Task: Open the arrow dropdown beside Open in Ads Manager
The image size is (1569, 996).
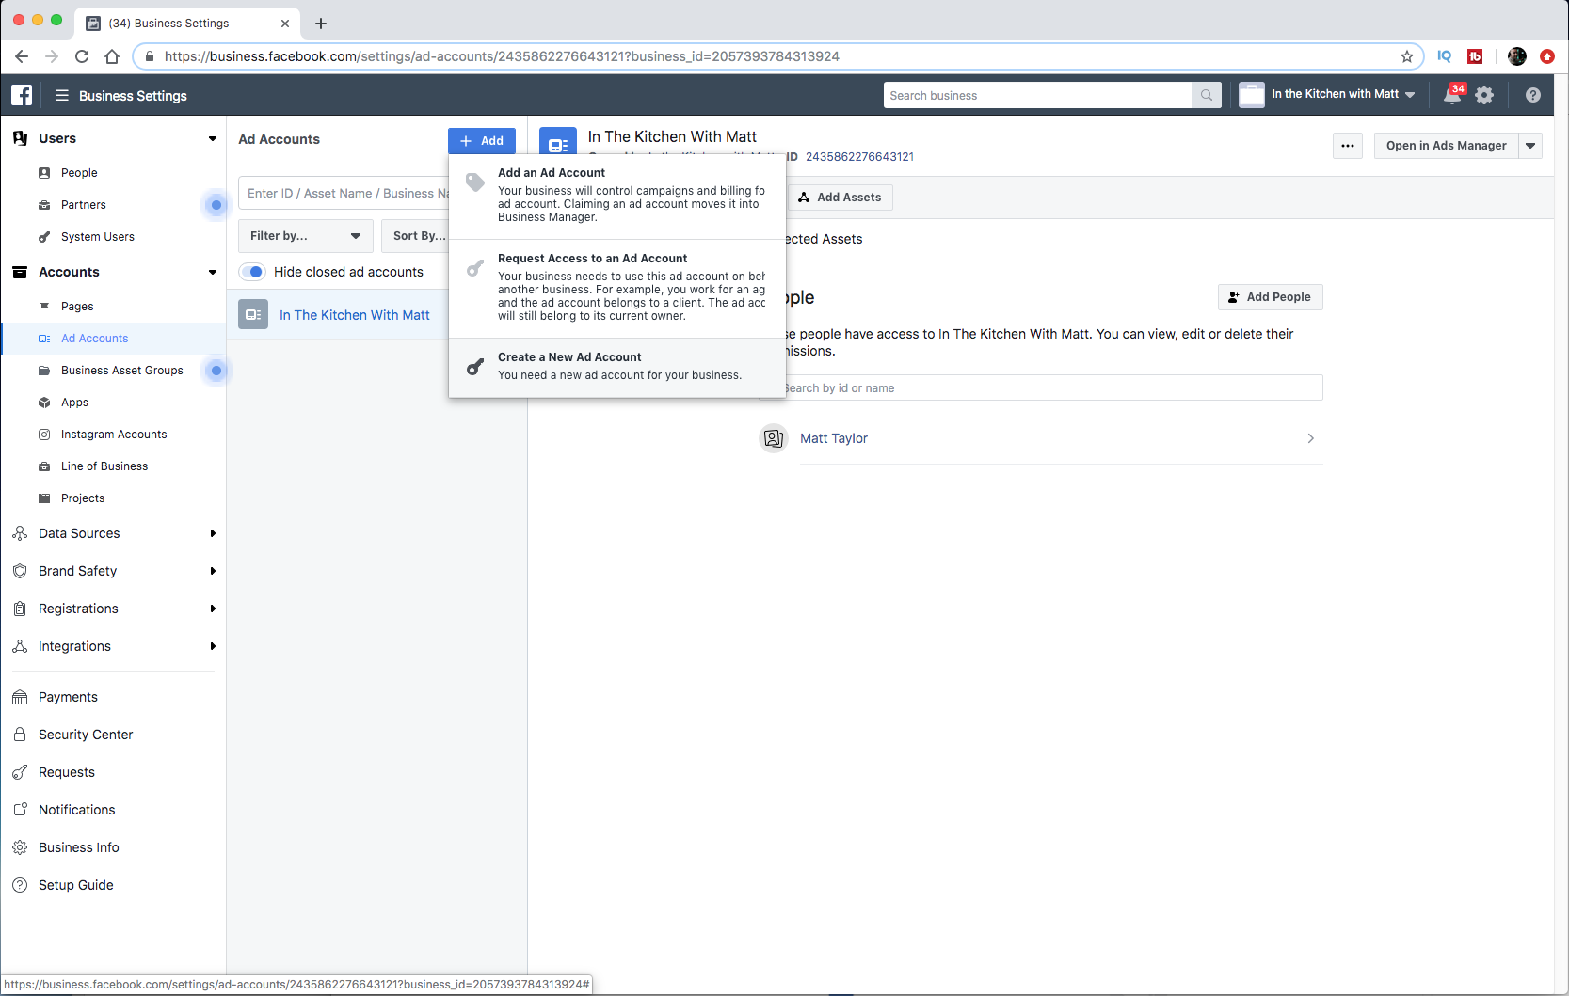Action: [1530, 146]
